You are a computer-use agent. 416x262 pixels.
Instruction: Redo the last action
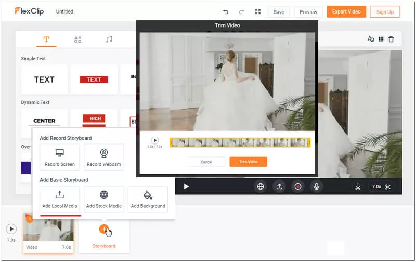[x=241, y=11]
